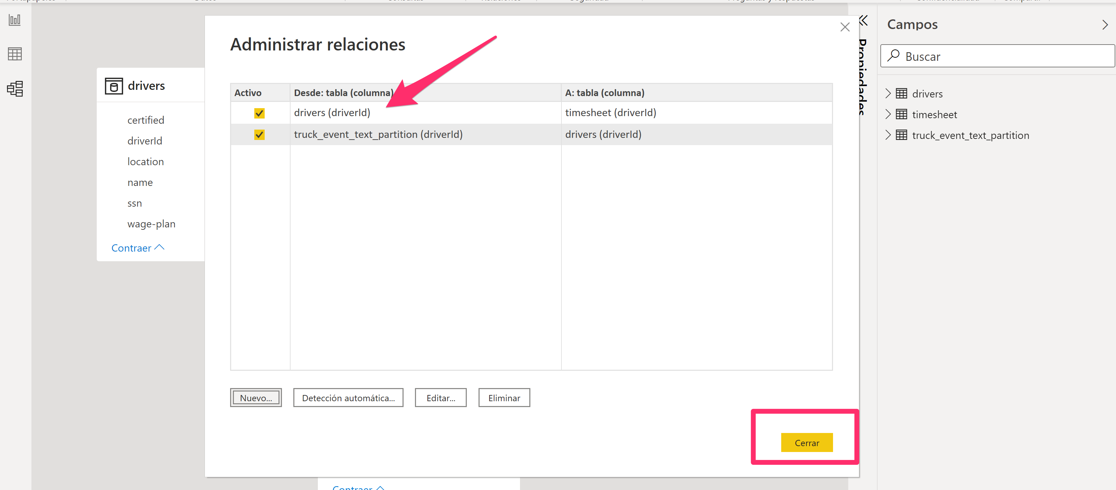Click truck_event_text_partition table grid icon

point(901,135)
